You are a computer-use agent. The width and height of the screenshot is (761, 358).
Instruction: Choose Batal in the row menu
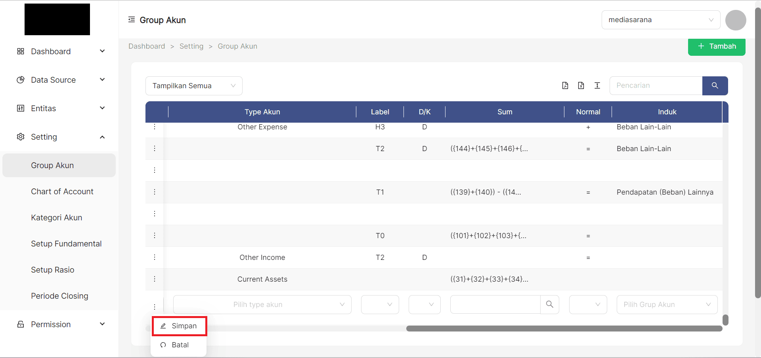180,345
